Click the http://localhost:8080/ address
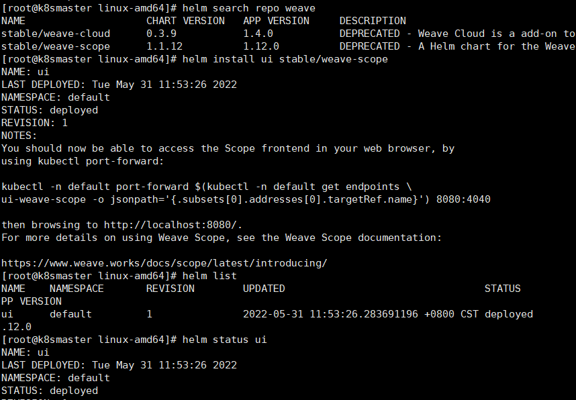Image resolution: width=576 pixels, height=400 pixels. (x=172, y=225)
